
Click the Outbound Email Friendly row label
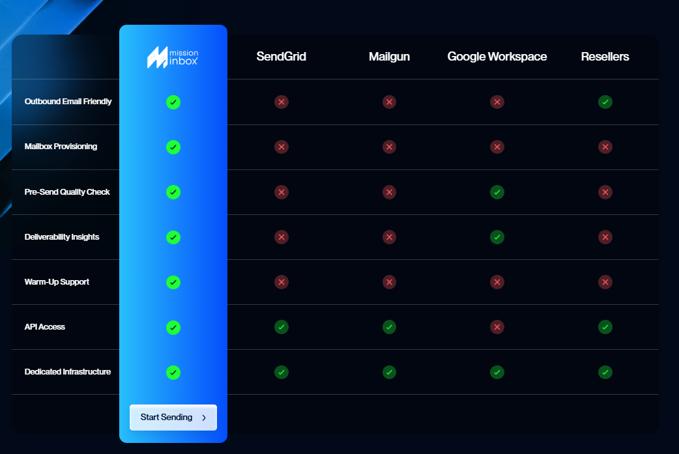point(68,101)
